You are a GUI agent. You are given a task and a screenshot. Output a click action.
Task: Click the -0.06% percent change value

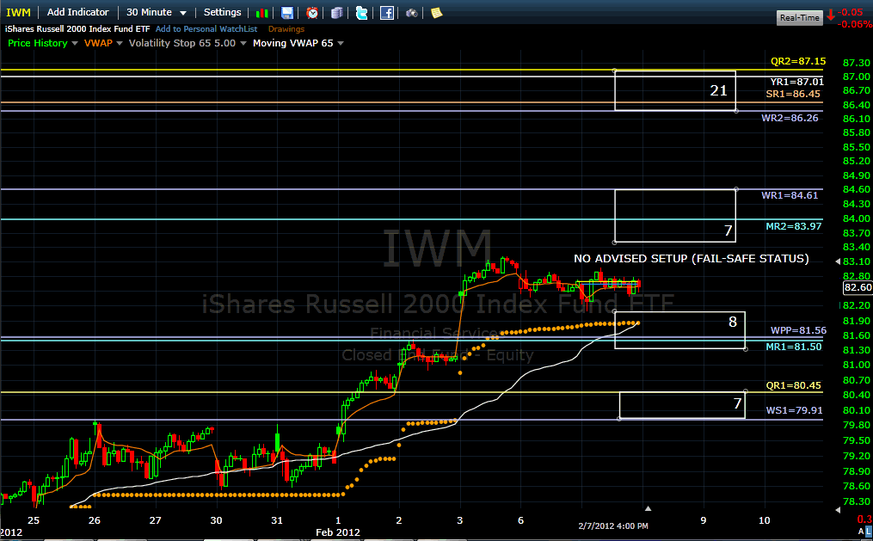[x=855, y=24]
